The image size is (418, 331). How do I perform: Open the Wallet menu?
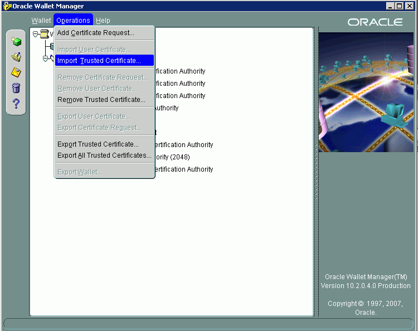coord(41,21)
